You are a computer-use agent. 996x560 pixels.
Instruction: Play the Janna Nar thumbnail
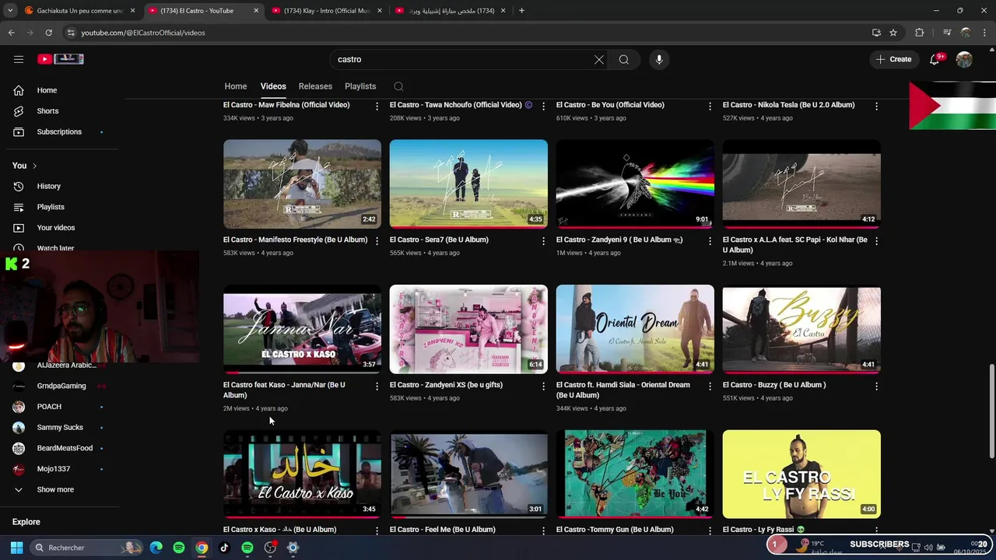click(302, 329)
